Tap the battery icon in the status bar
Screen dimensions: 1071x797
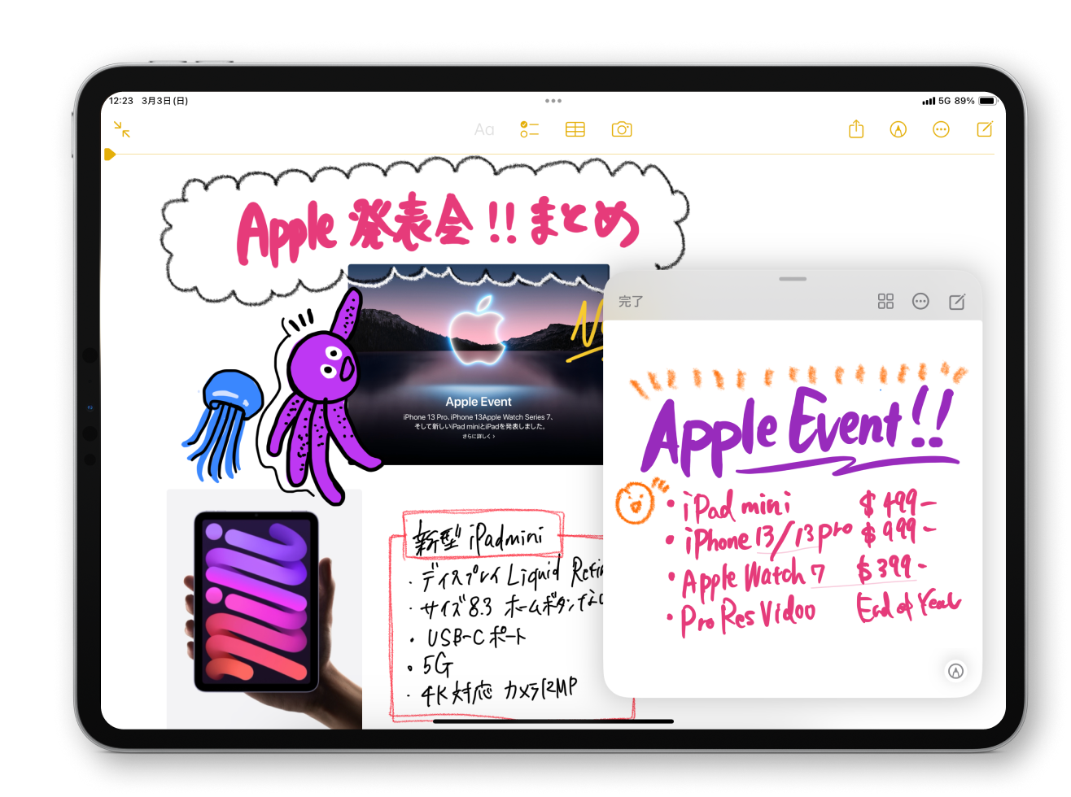click(x=988, y=101)
